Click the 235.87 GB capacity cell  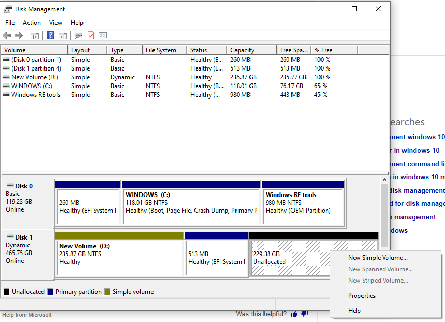(243, 77)
